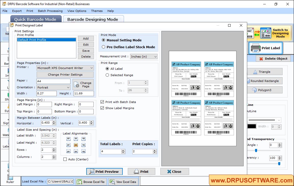Align label to bottom-right
Viewport: 294px width, 186px height.
click(x=83, y=151)
